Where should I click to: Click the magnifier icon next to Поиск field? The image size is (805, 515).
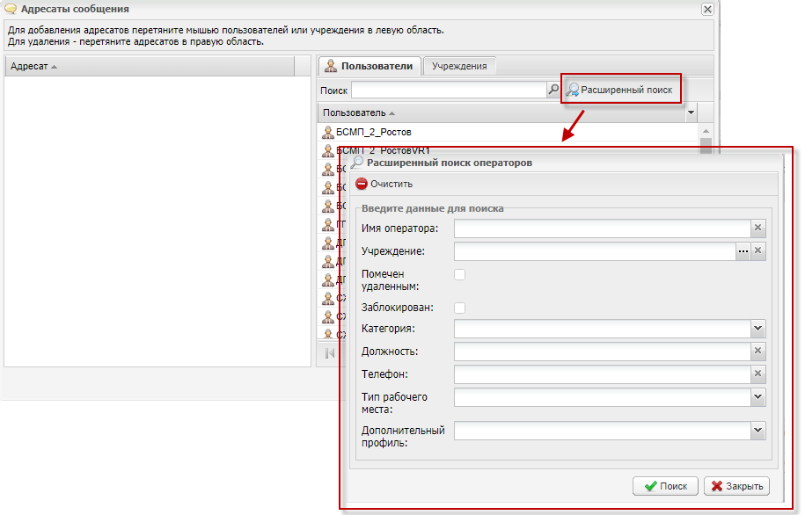(x=553, y=90)
